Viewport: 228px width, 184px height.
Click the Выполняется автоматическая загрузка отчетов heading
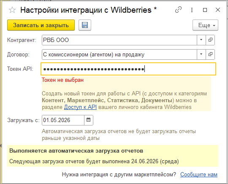76,151
